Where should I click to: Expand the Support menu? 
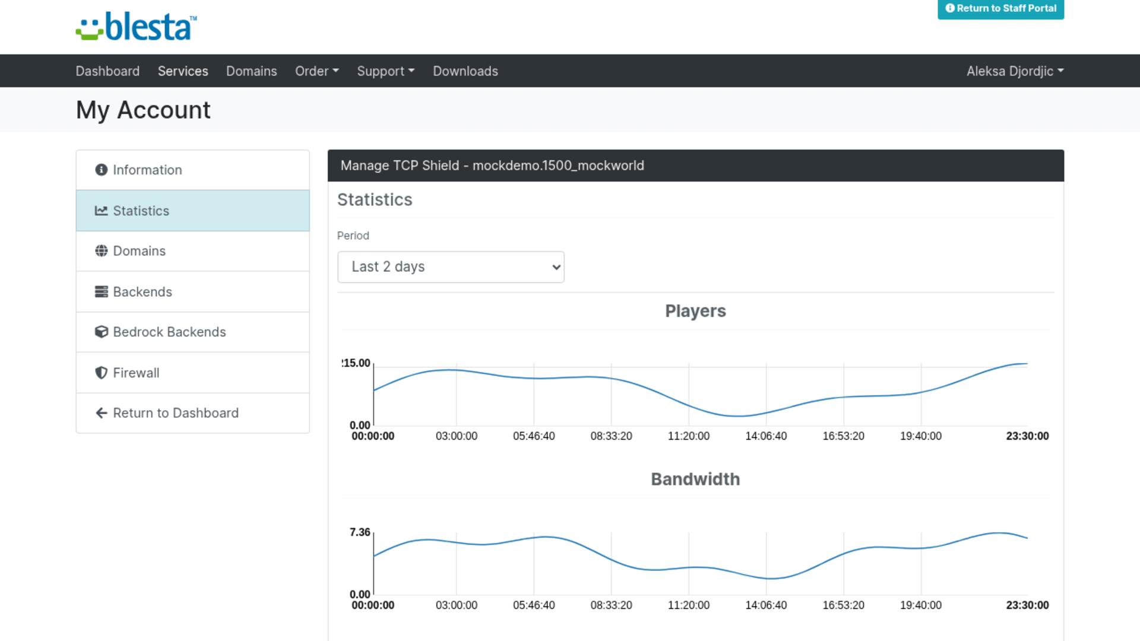[386, 71]
